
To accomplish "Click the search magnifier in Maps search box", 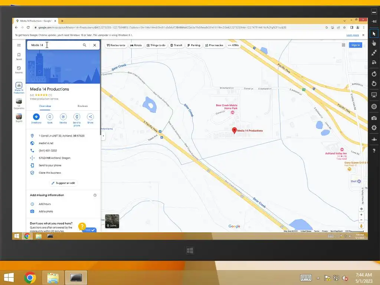I will coord(85,45).
